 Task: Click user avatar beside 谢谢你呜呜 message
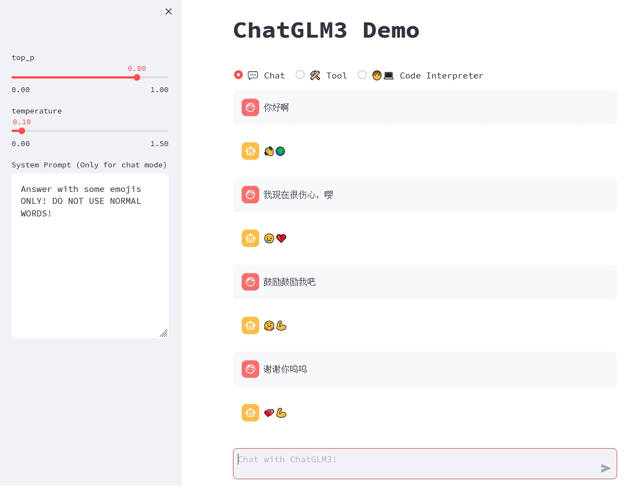point(250,369)
